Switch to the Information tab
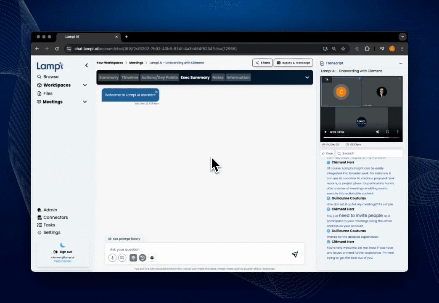Screen dimensions: 439x303 (x=238, y=77)
